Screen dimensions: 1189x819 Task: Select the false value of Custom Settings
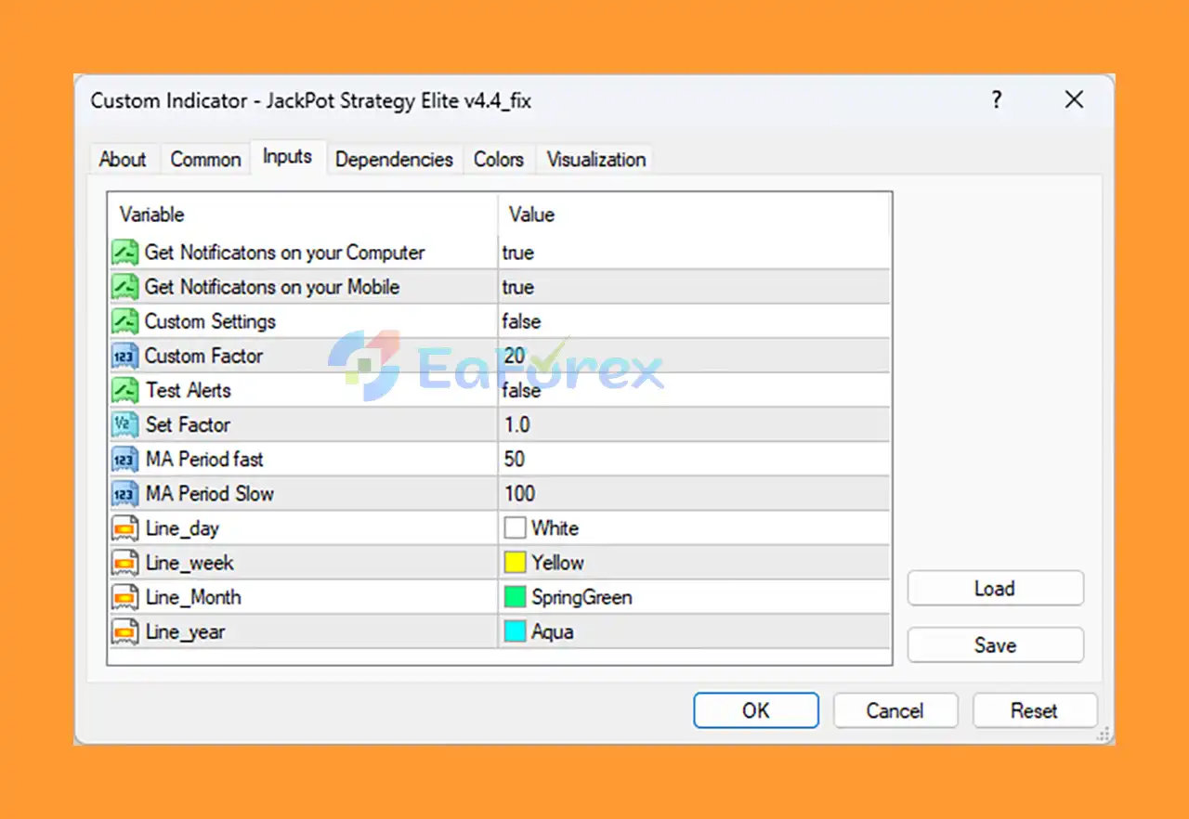pos(521,321)
